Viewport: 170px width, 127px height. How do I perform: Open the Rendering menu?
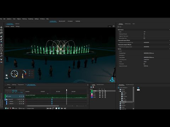point(30,19)
